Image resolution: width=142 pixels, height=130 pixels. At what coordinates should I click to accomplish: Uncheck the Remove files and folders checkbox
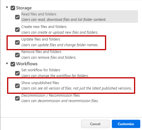pos(17,55)
